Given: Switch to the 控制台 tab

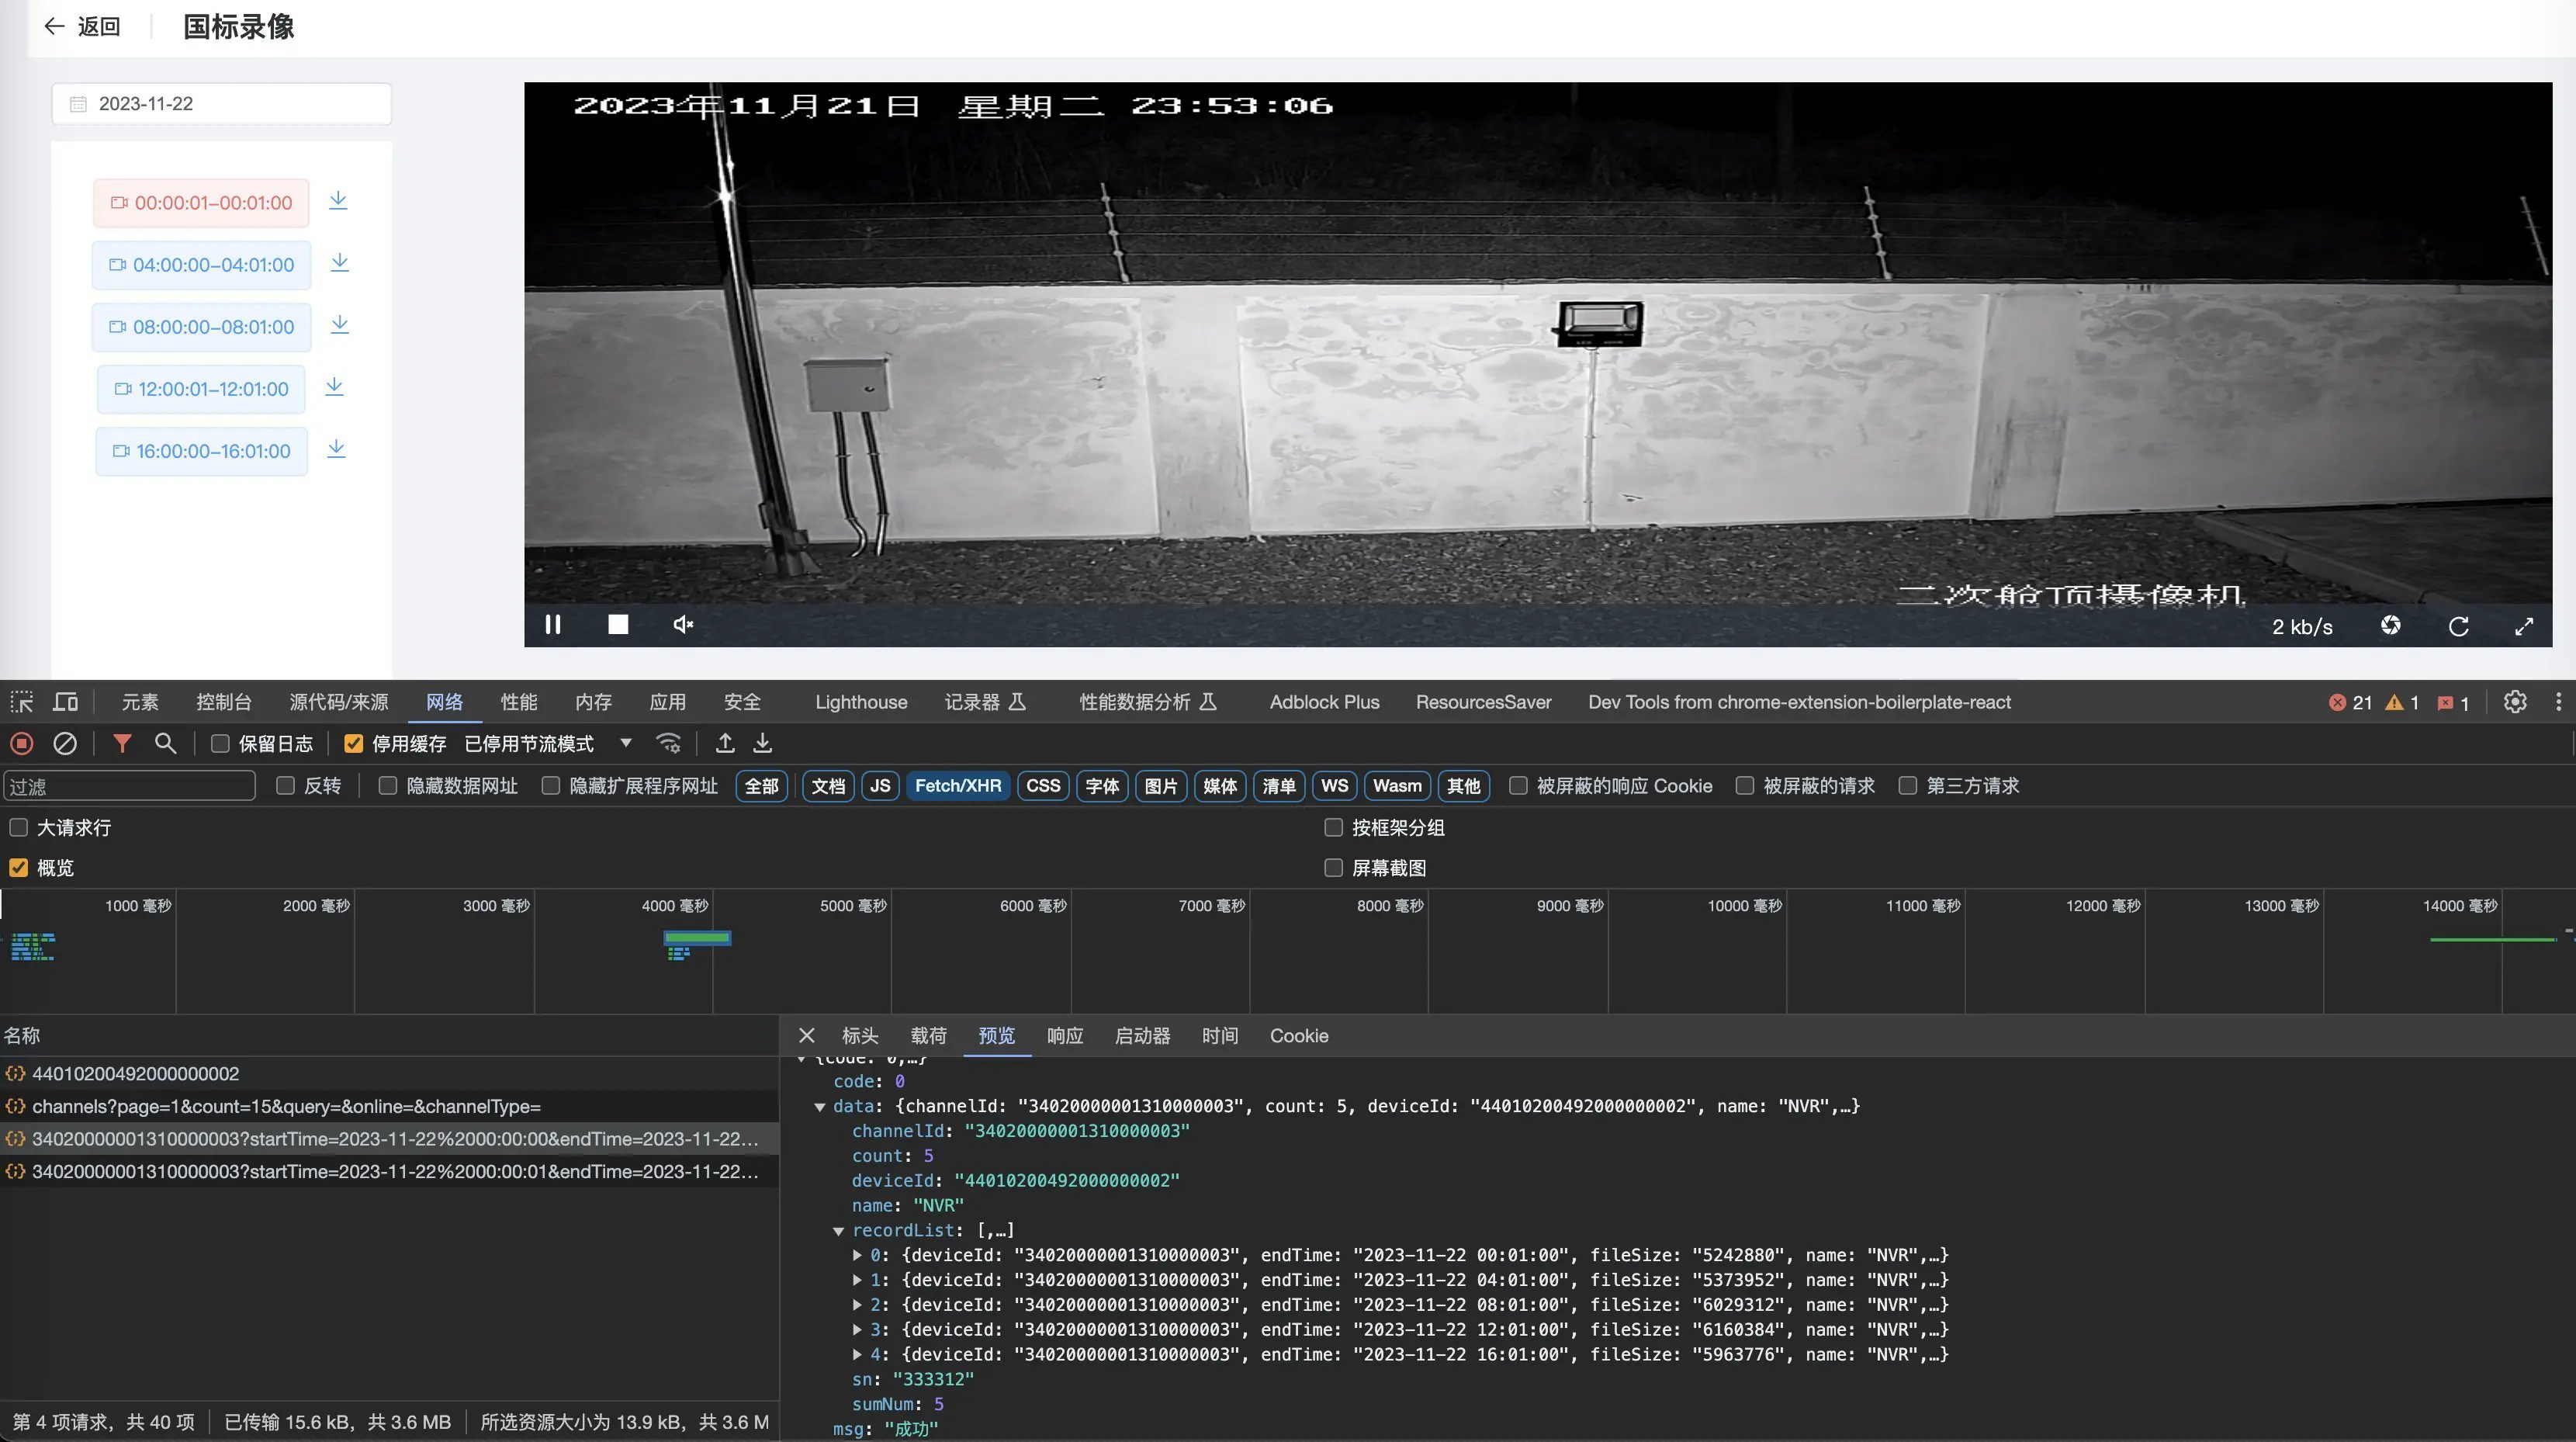Looking at the screenshot, I should 223,702.
